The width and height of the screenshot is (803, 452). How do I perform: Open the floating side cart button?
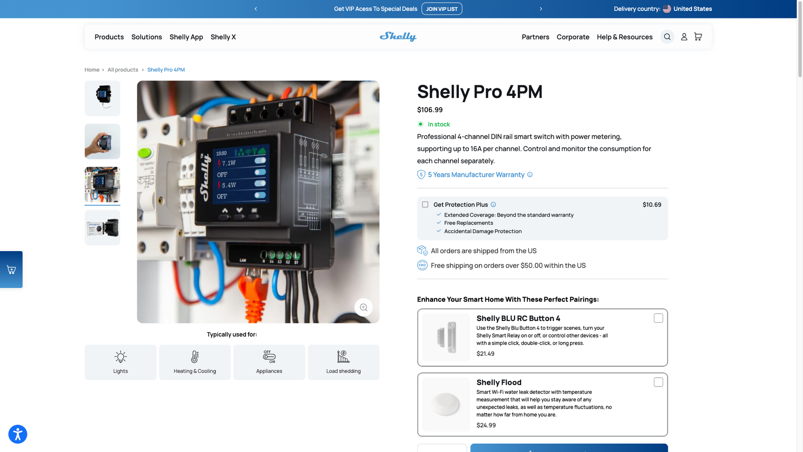tap(11, 270)
